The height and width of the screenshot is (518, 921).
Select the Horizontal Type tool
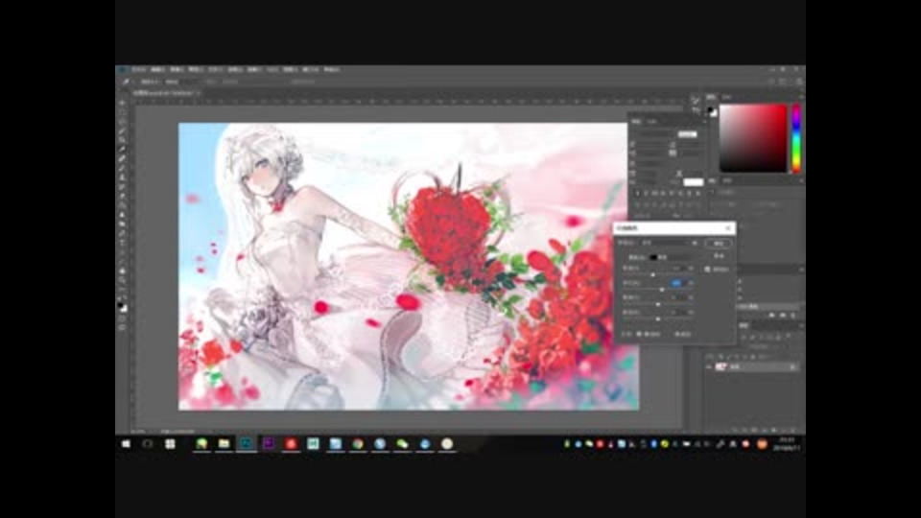pyautogui.click(x=122, y=243)
